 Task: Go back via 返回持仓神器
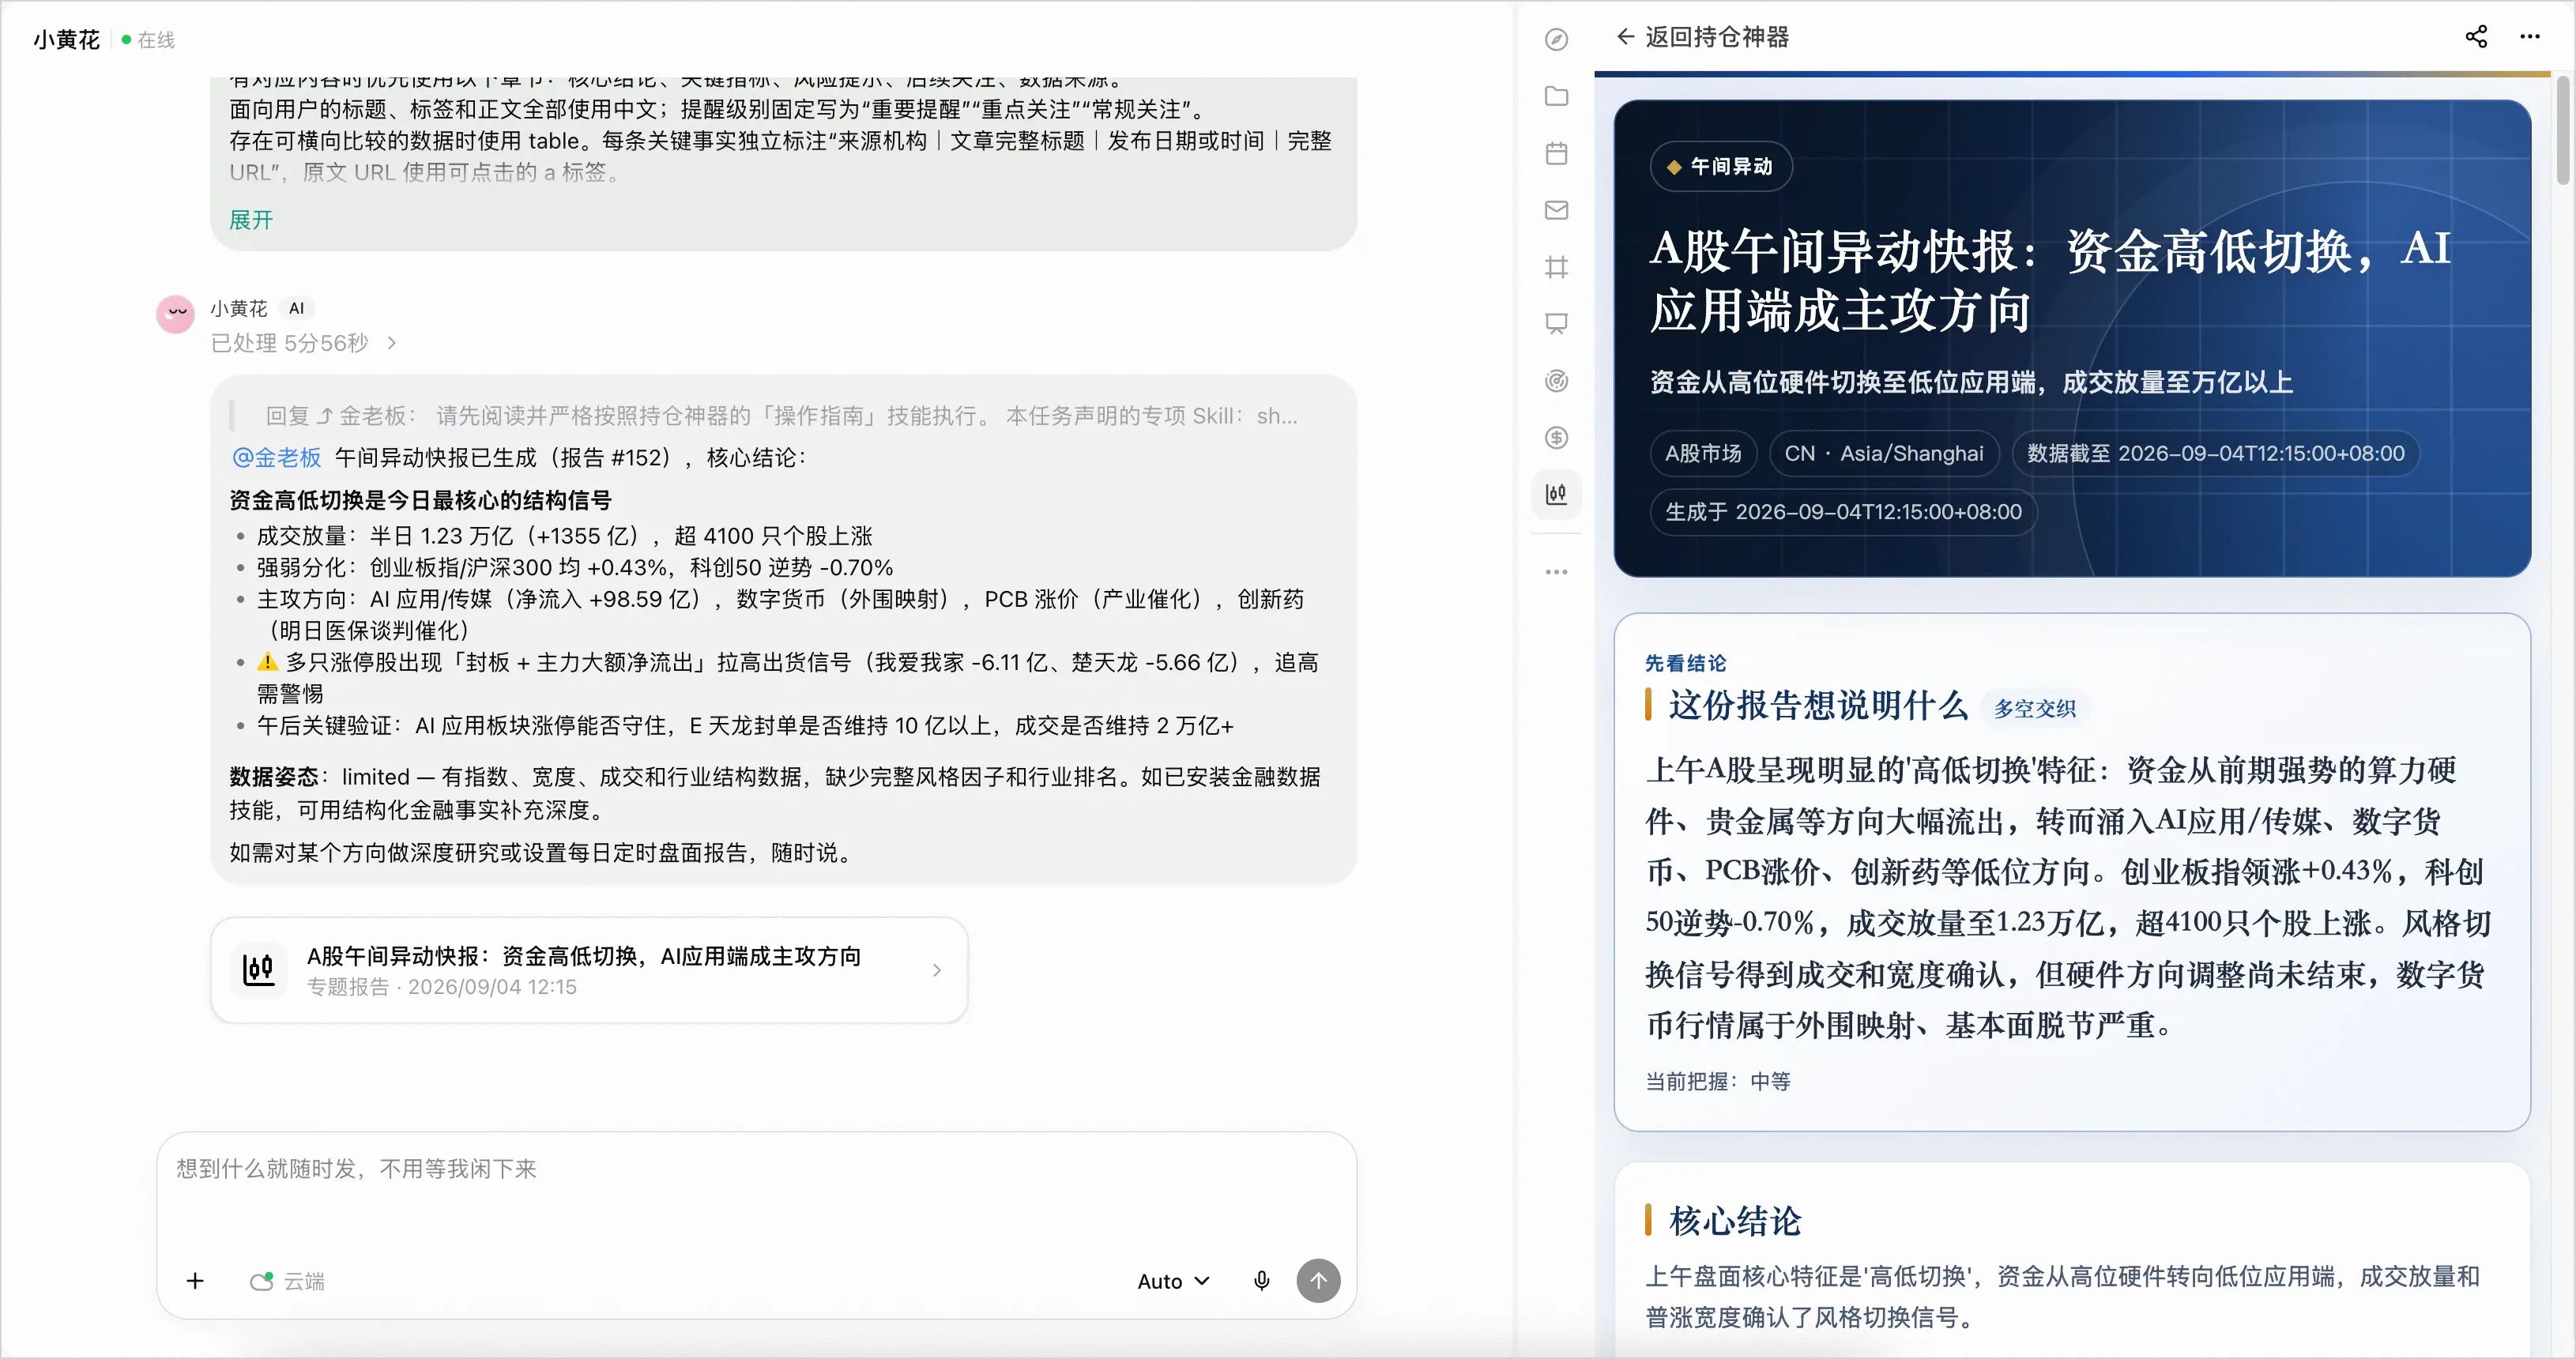tap(1702, 37)
